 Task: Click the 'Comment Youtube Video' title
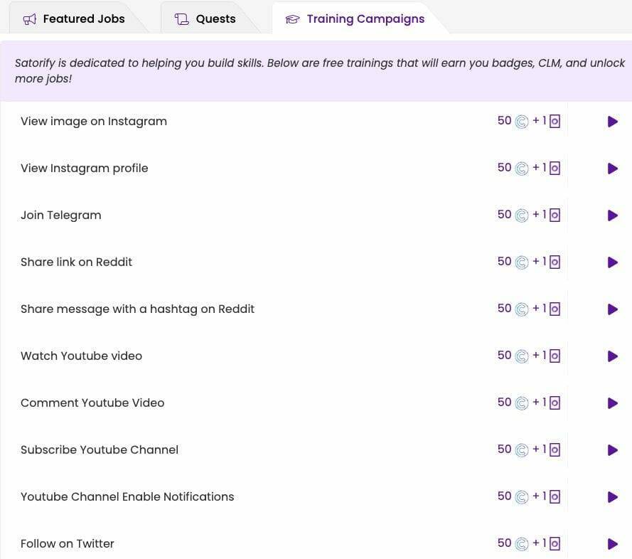pyautogui.click(x=92, y=403)
